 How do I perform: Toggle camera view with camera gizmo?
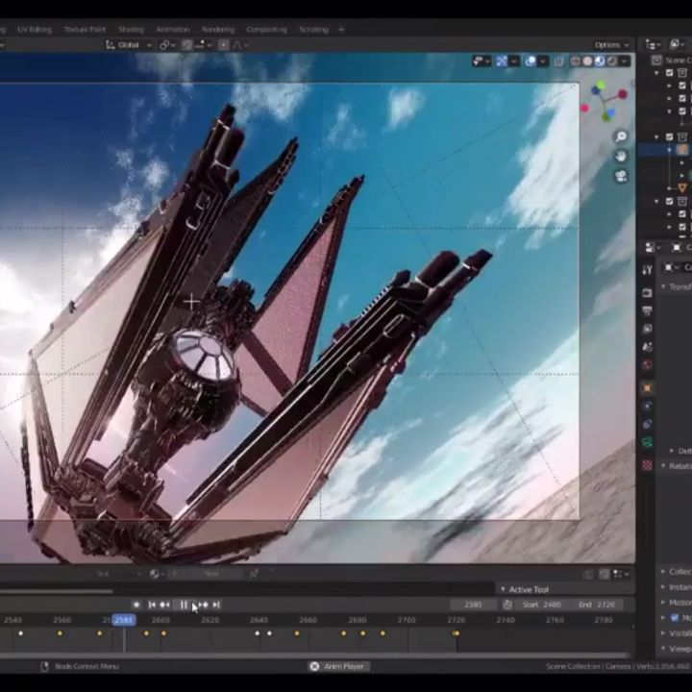(x=621, y=177)
